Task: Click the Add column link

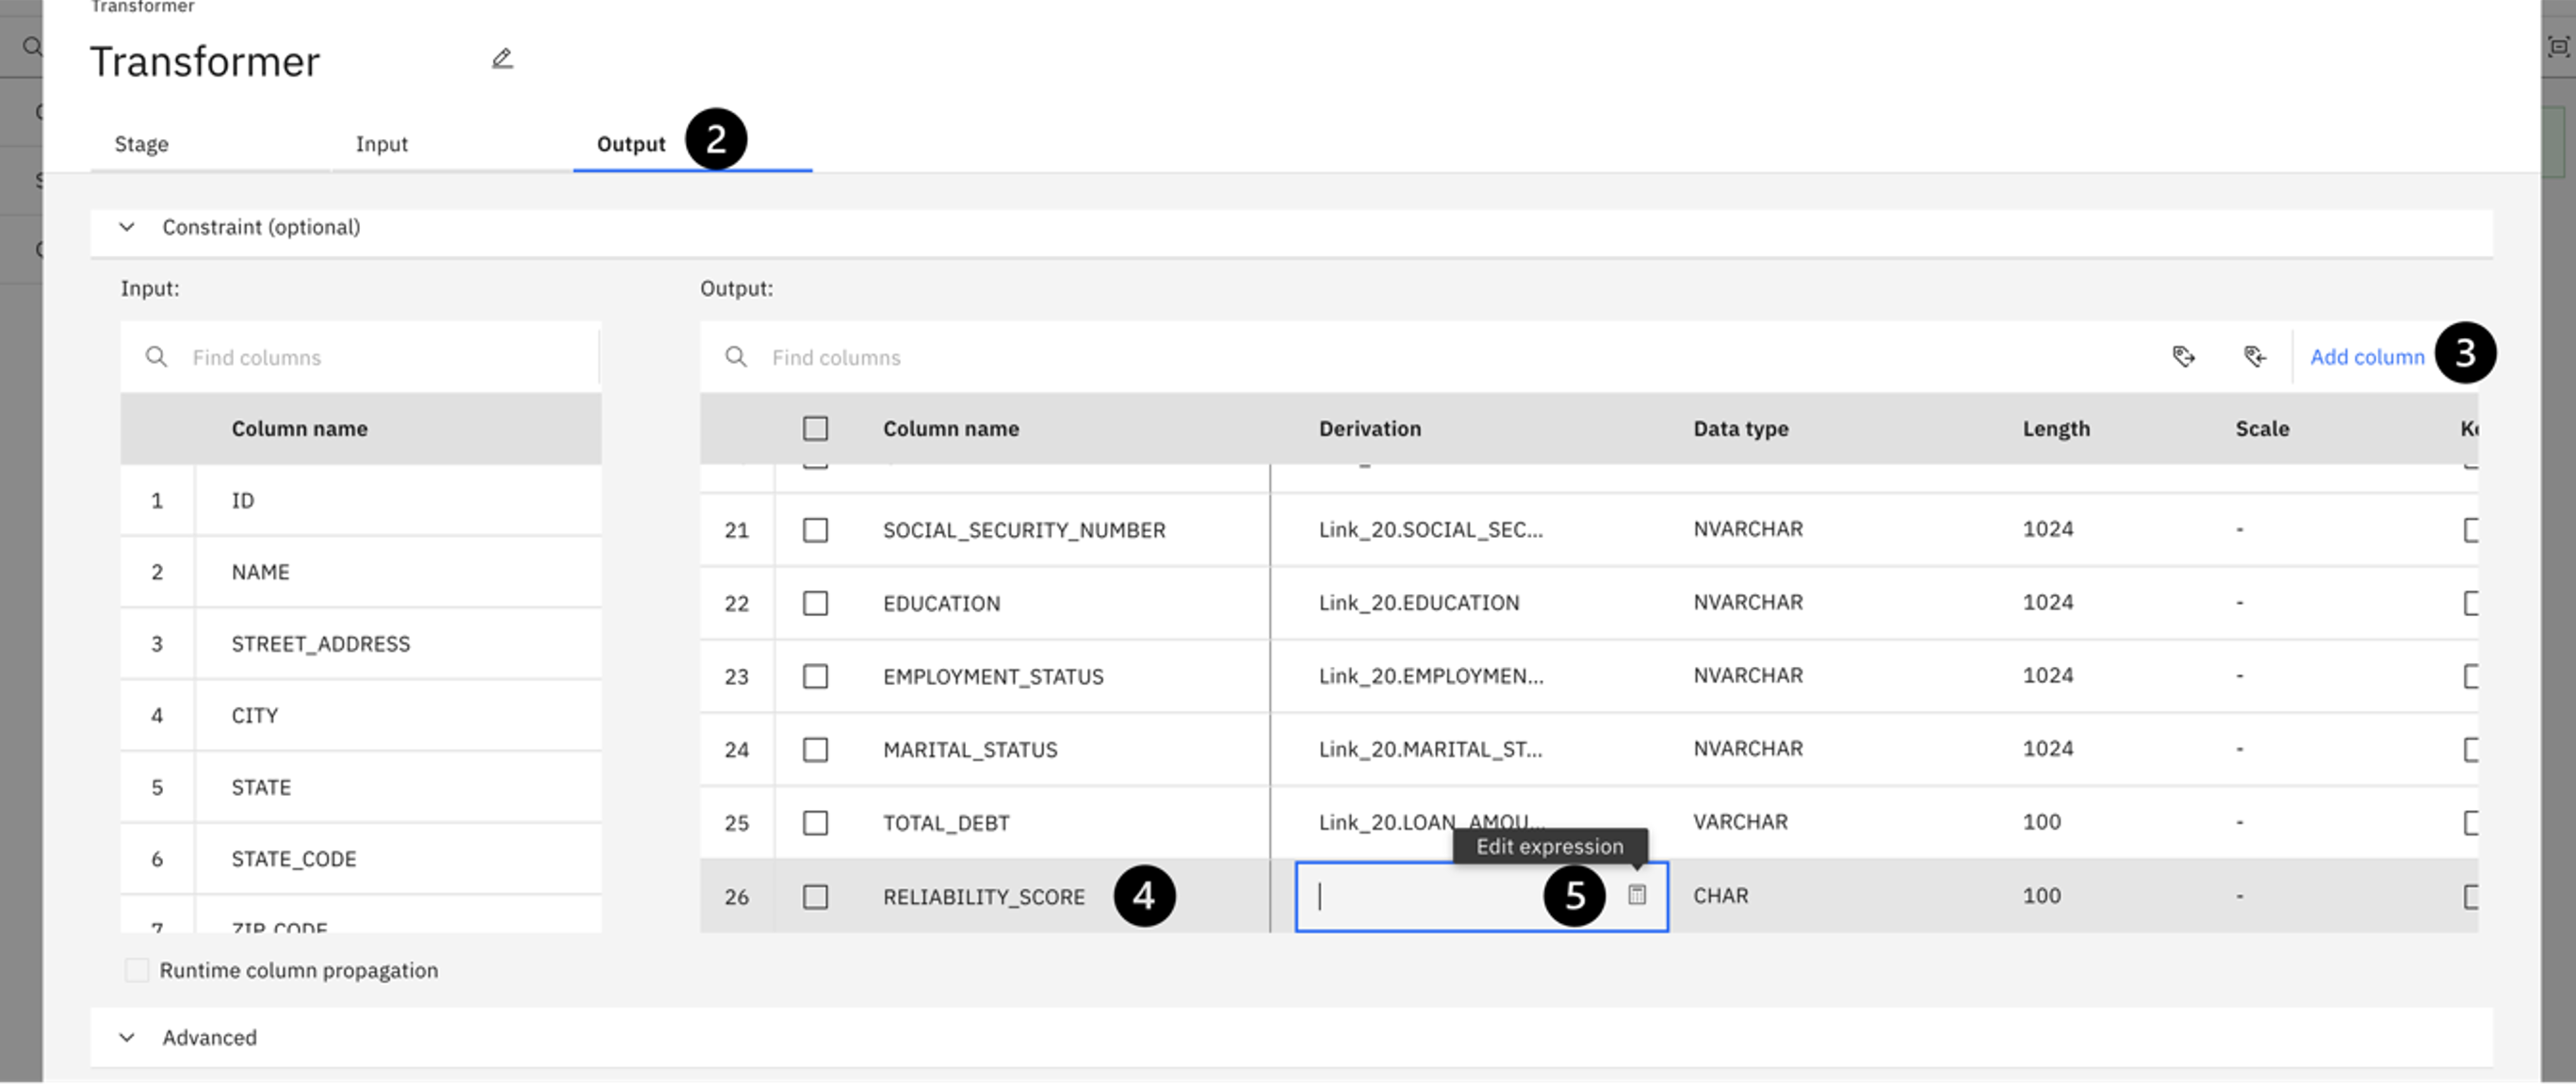Action: click(2366, 357)
